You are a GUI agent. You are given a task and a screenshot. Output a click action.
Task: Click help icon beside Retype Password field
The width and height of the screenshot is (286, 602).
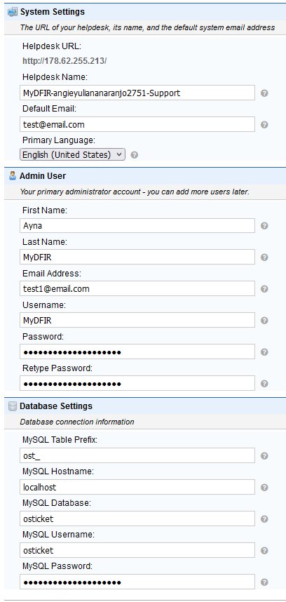(264, 383)
